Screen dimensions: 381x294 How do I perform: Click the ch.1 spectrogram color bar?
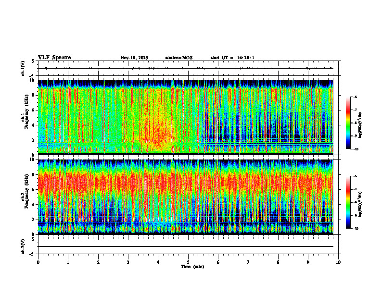348,123
